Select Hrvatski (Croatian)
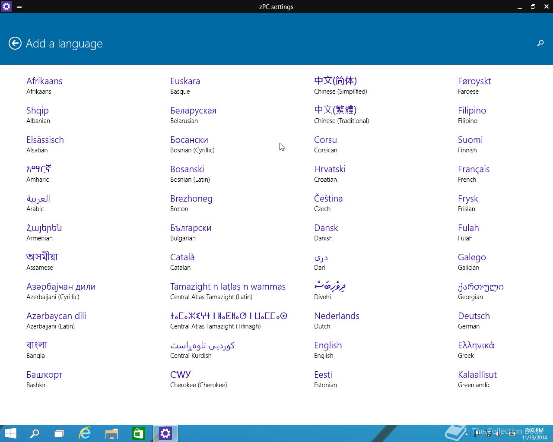The height and width of the screenshot is (442, 553). coord(330,174)
